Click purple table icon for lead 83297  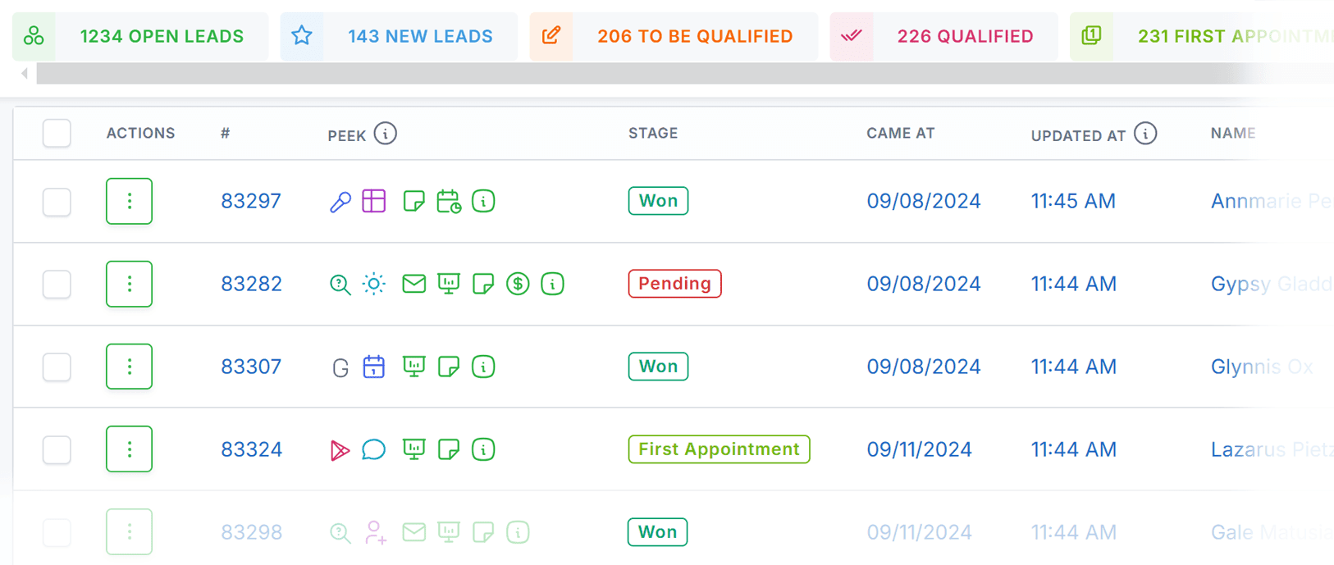tap(374, 201)
